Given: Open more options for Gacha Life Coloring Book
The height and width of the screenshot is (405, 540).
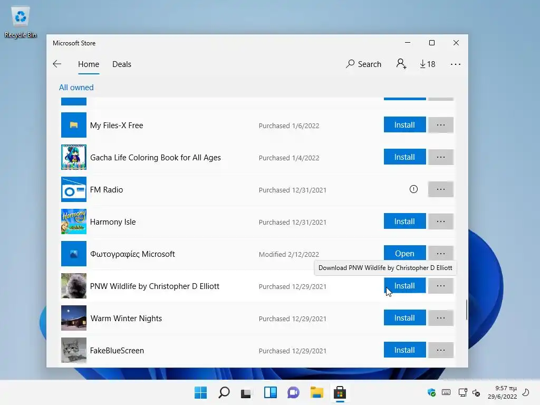Looking at the screenshot, I should click(x=440, y=157).
